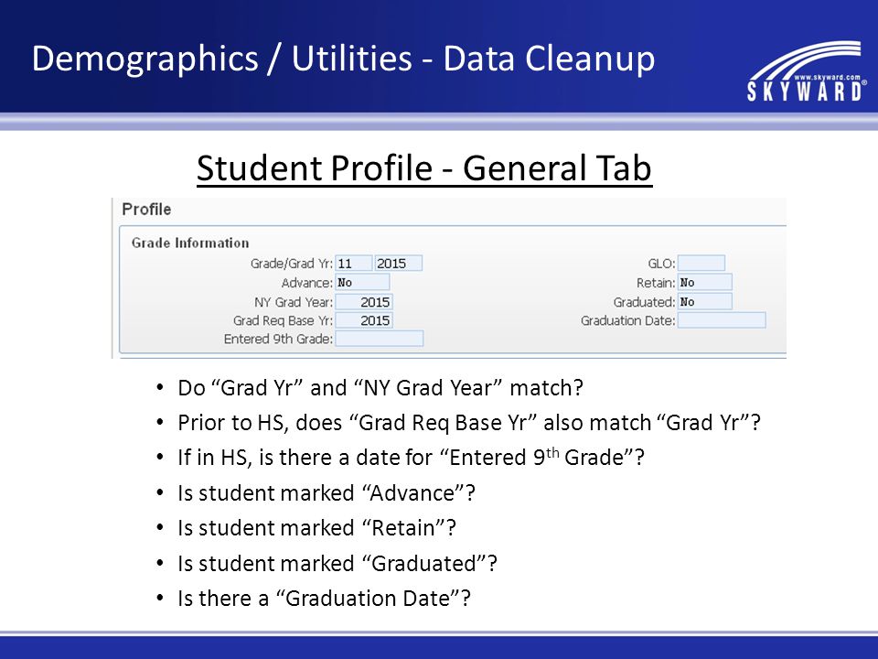Click the bullet 'Is student marked "Advance"?'
Viewport: 878px width, 659px height.
pos(327,493)
